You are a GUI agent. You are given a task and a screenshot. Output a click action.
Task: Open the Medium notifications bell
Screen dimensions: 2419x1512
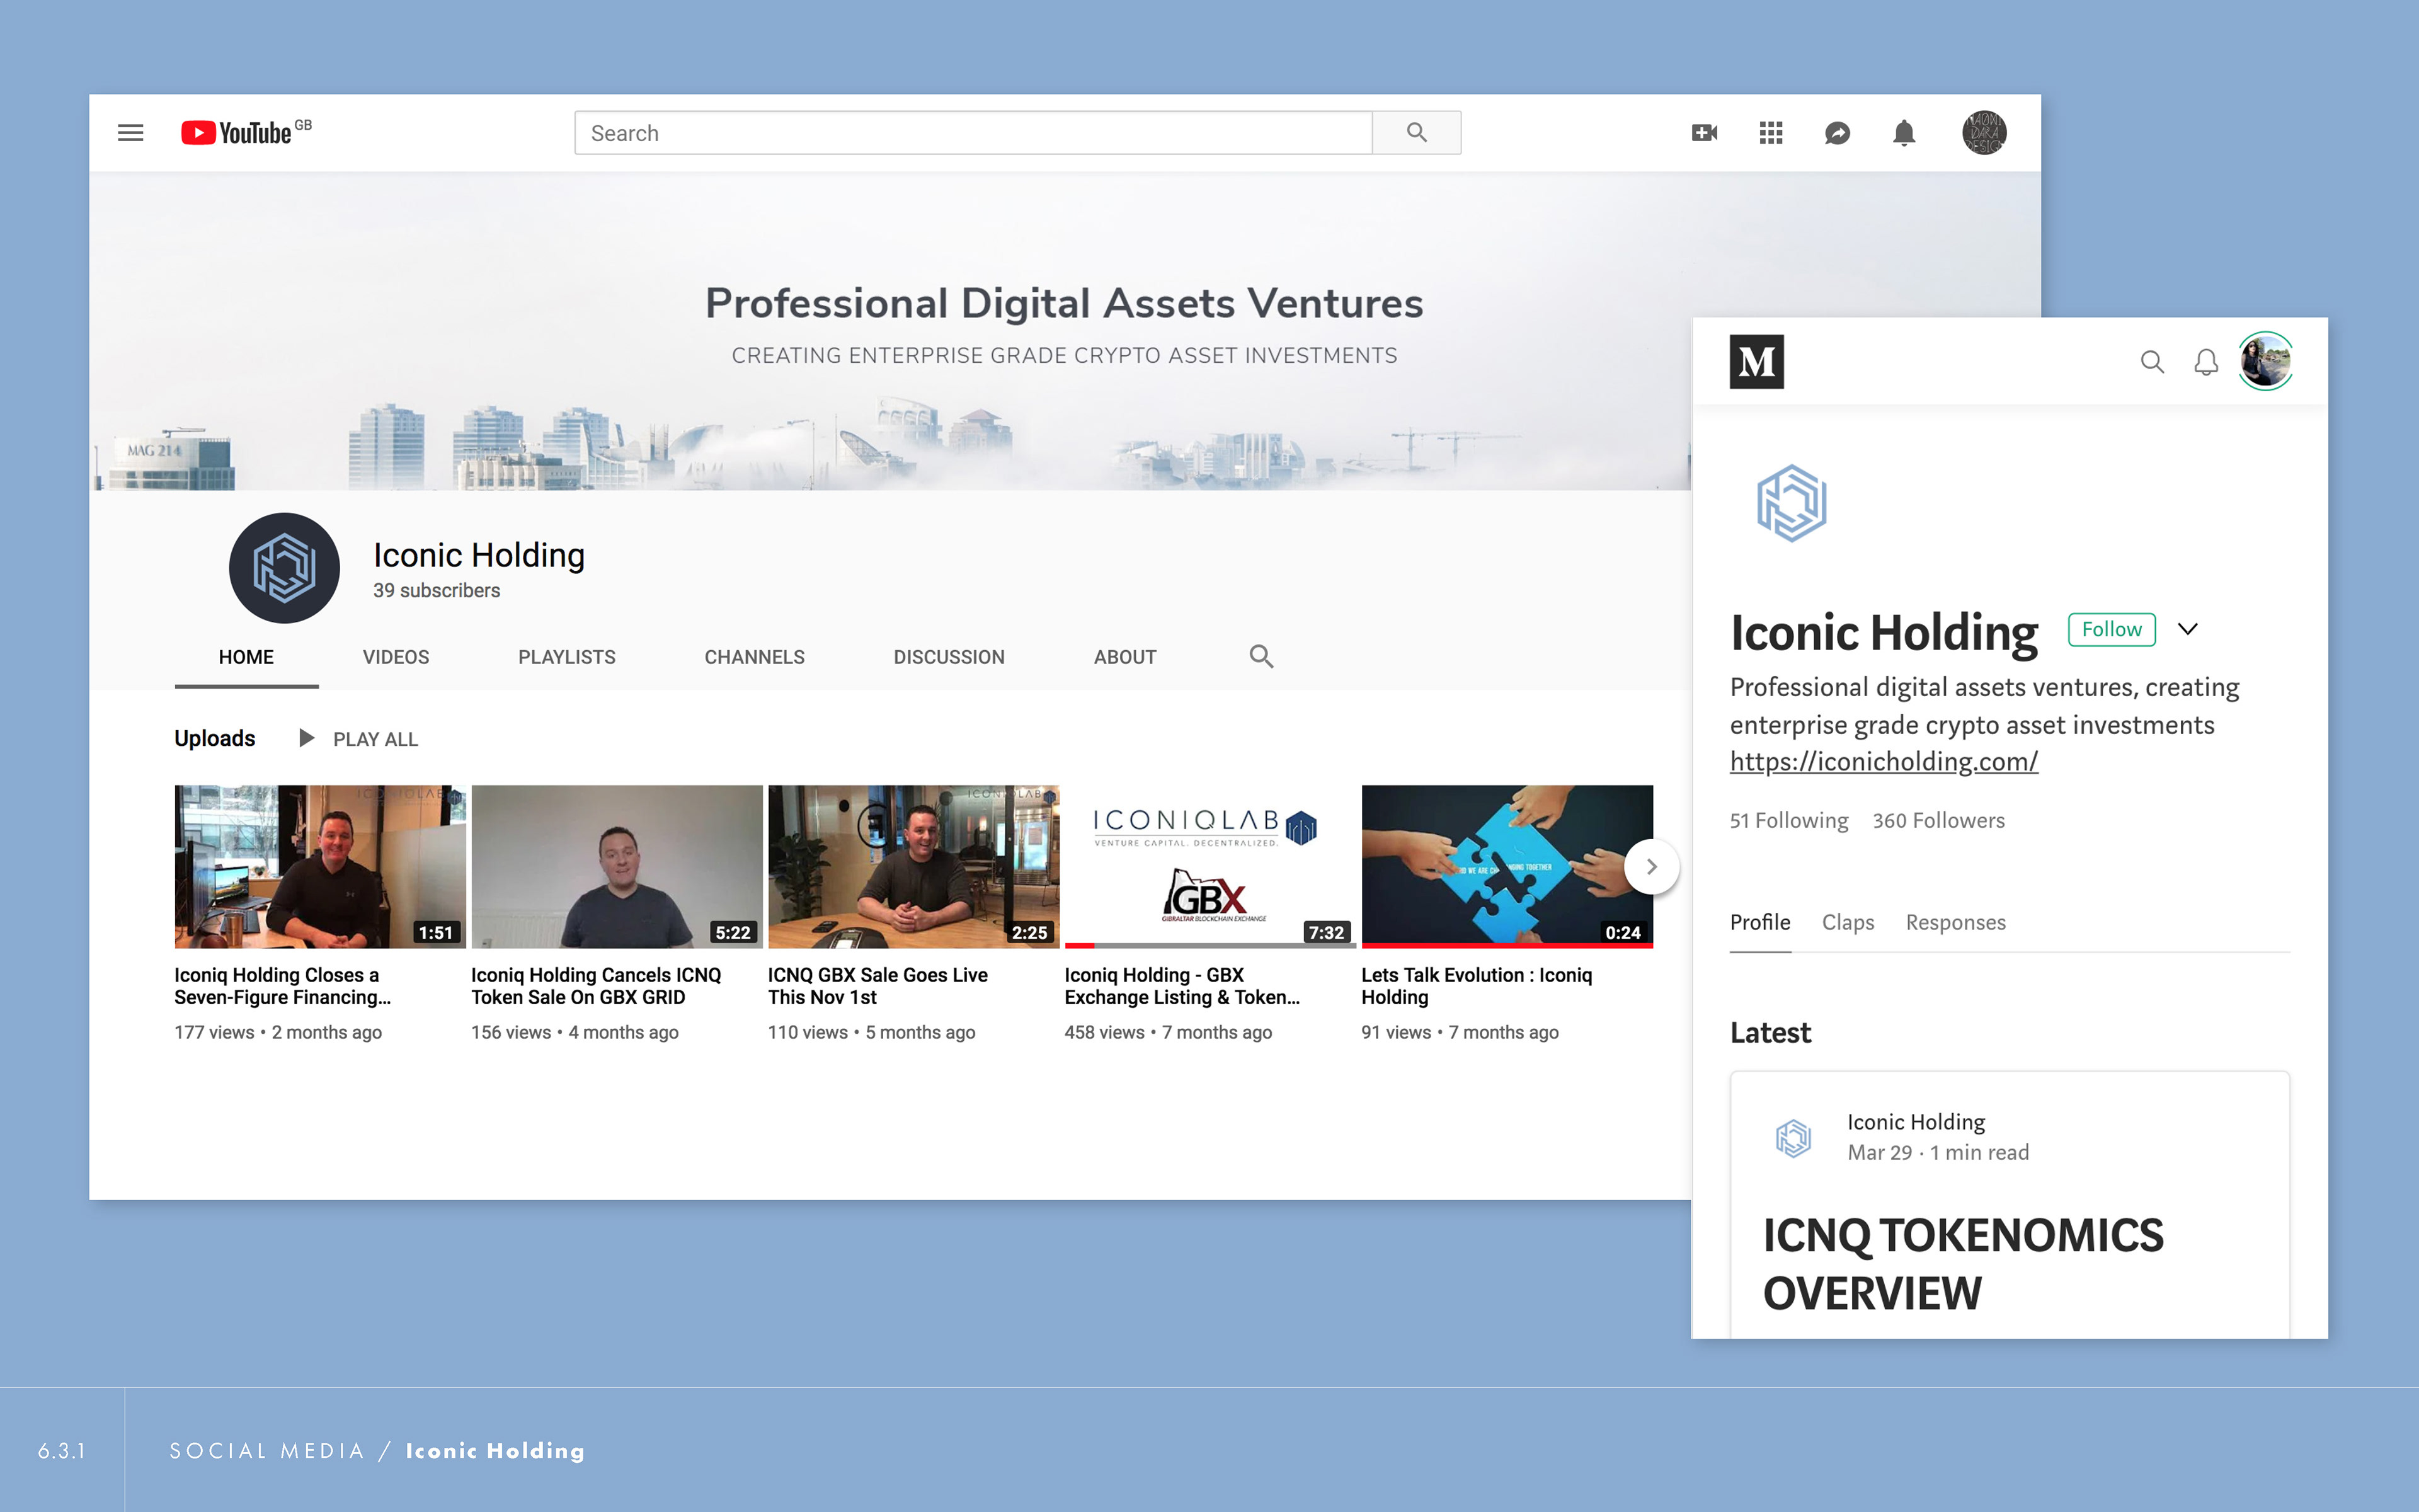pyautogui.click(x=2206, y=362)
